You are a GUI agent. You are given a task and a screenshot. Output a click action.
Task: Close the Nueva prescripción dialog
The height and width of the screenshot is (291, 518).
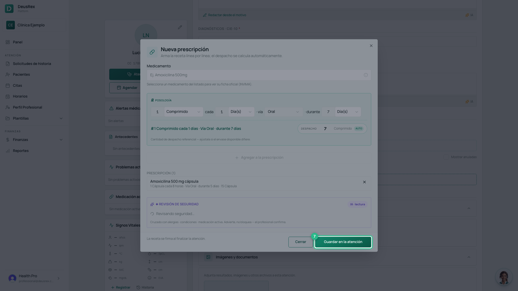pyautogui.click(x=371, y=46)
